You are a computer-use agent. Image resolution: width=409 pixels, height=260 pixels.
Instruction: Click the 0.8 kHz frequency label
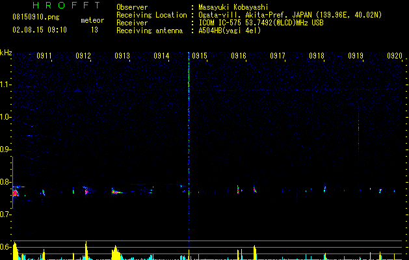pos(5,182)
